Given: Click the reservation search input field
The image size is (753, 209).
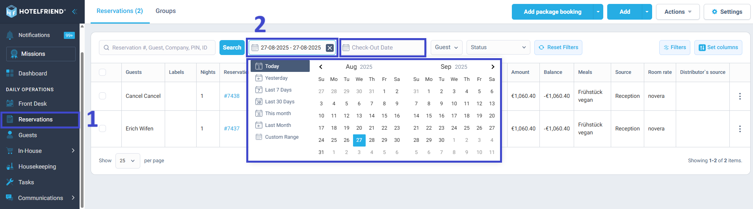Looking at the screenshot, I should click(x=157, y=48).
